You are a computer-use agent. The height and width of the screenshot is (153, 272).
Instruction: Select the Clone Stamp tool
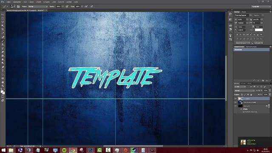click(3, 44)
